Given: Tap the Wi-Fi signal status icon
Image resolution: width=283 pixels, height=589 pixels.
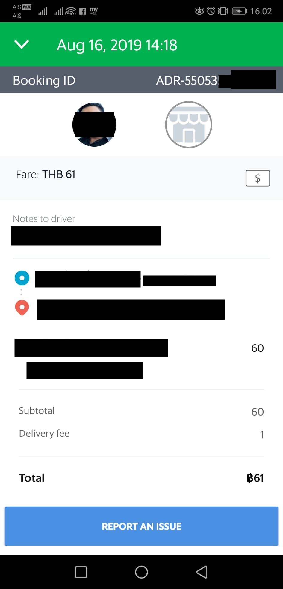Looking at the screenshot, I should [71, 11].
